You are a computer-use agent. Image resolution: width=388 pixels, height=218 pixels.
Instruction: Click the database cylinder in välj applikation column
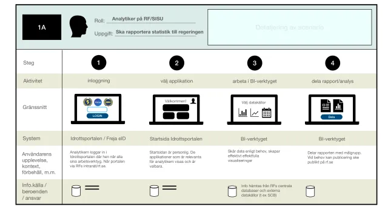154,191
